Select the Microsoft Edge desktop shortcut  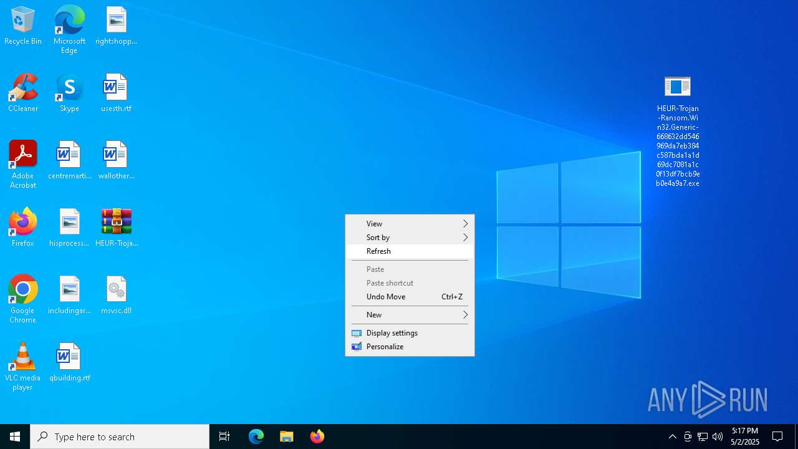click(69, 30)
